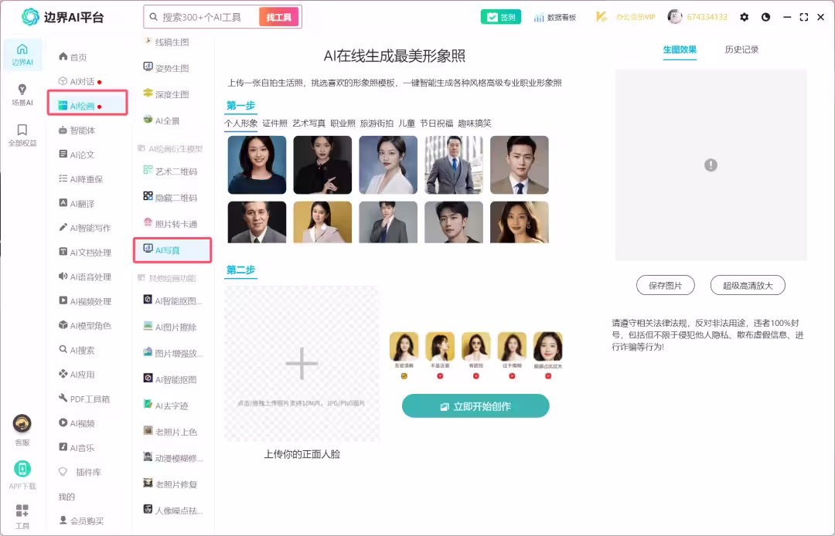This screenshot has width=835, height=536.
Task: Select AI去字迹 tool
Action: 165,405
